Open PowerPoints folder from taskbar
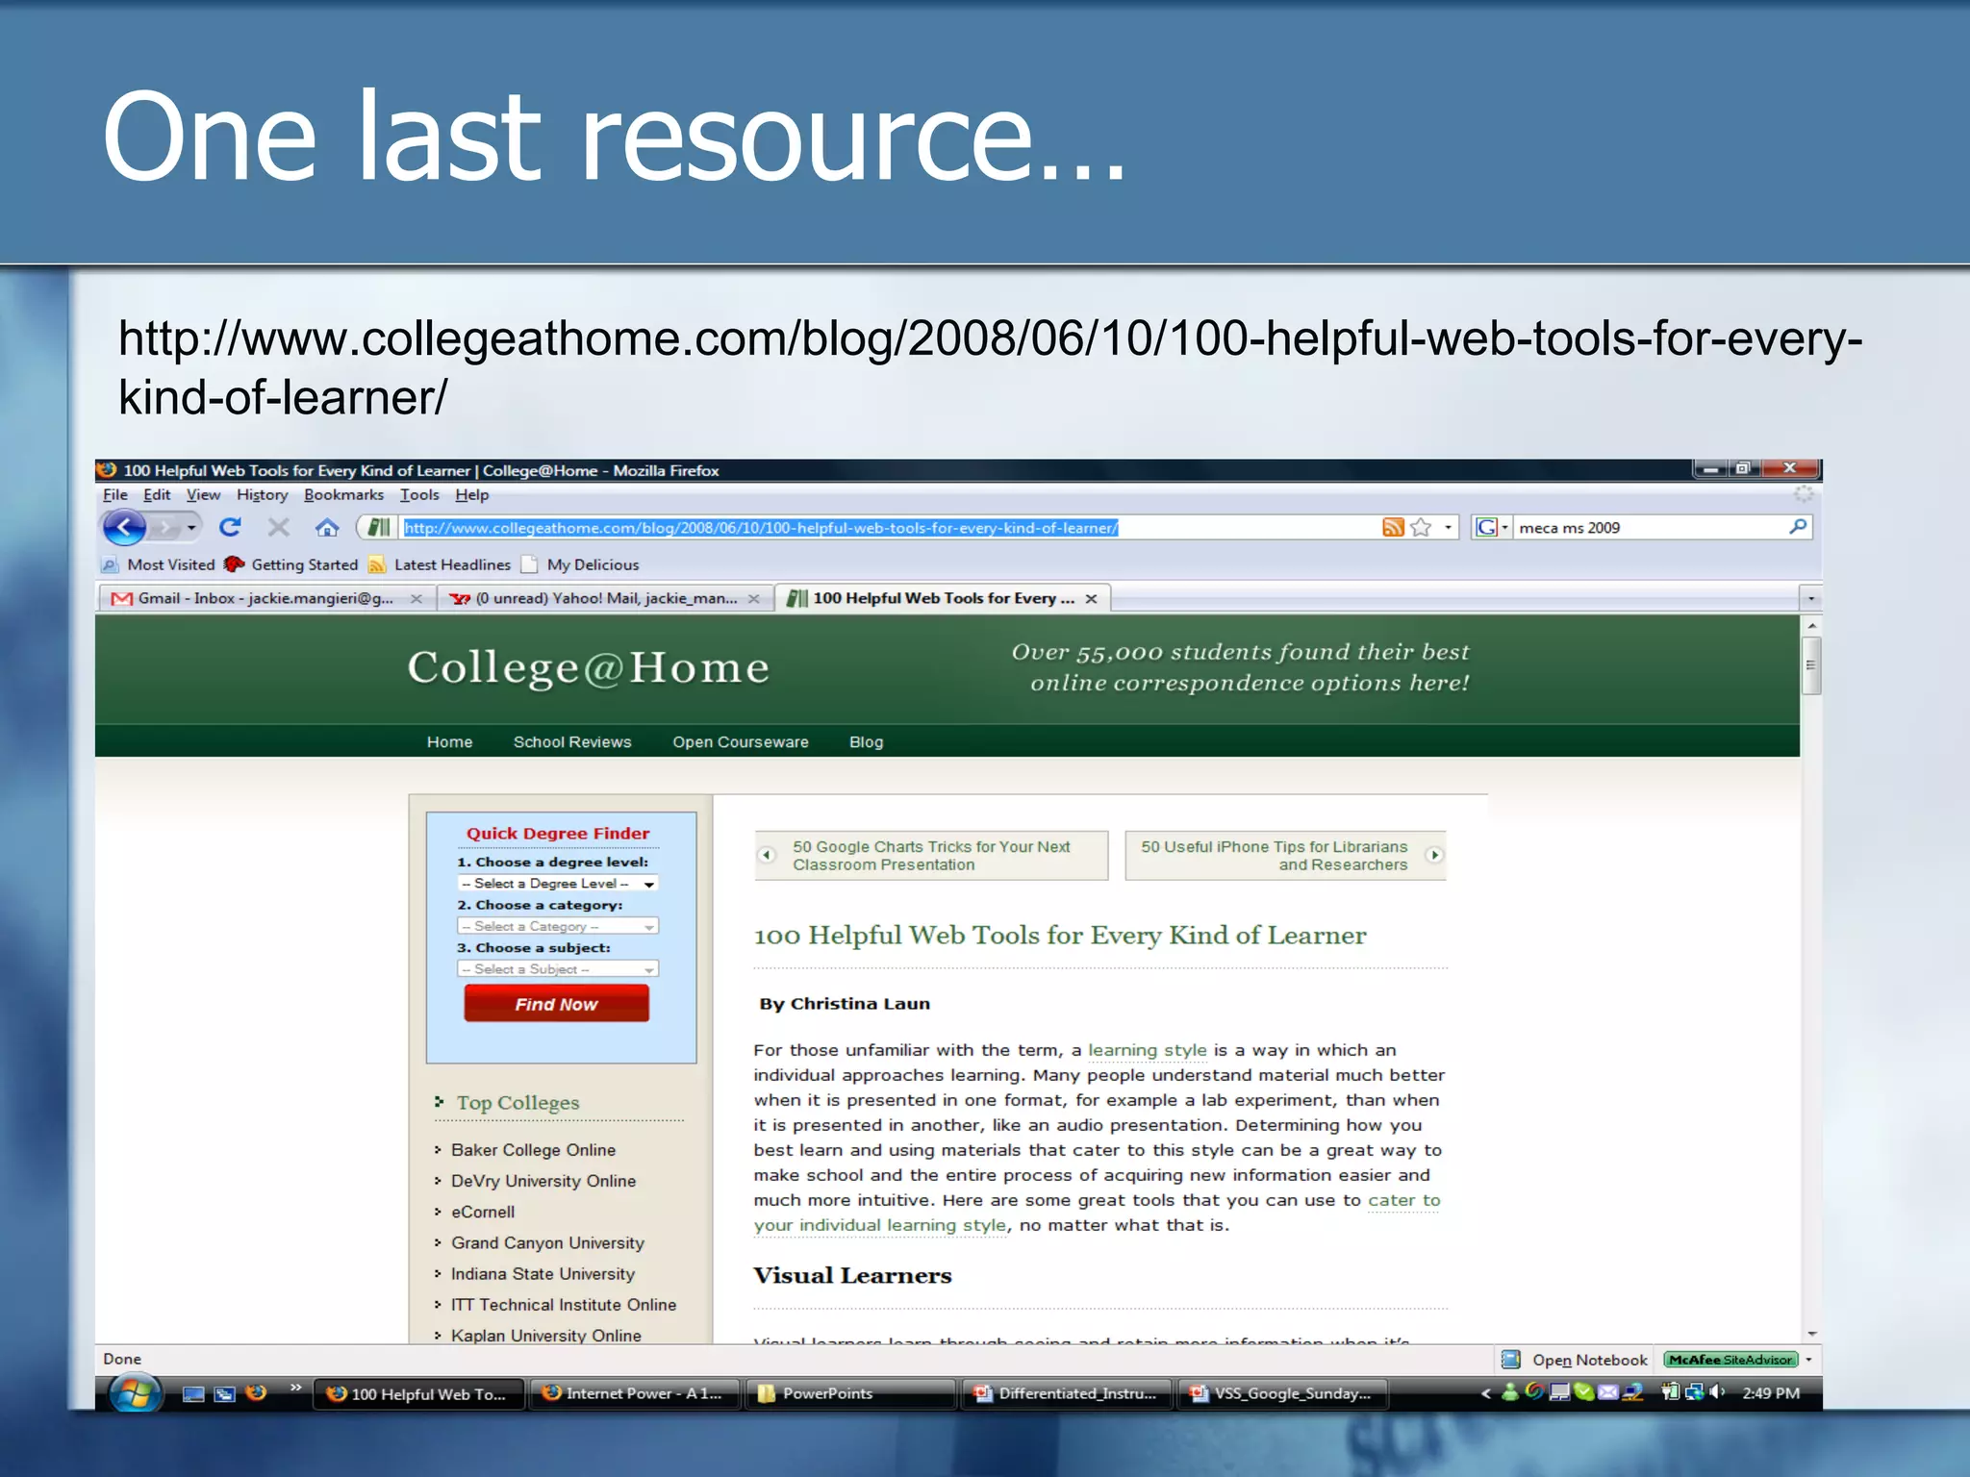Viewport: 1970px width, 1477px height. click(850, 1393)
